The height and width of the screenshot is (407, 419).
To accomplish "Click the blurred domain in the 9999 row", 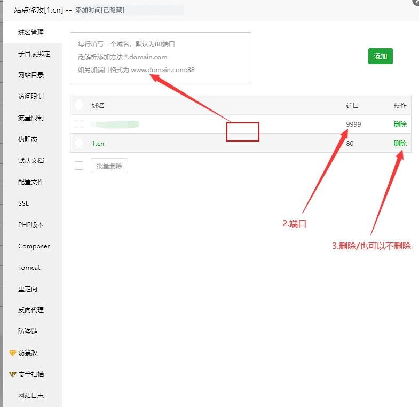I will pyautogui.click(x=115, y=124).
